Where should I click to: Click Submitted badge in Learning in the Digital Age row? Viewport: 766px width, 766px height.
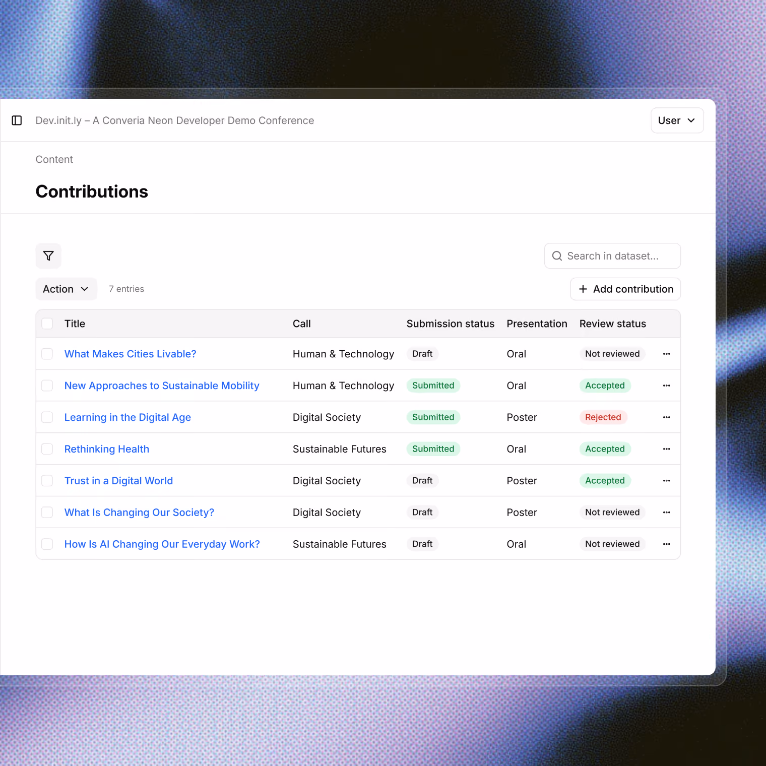[x=433, y=417]
